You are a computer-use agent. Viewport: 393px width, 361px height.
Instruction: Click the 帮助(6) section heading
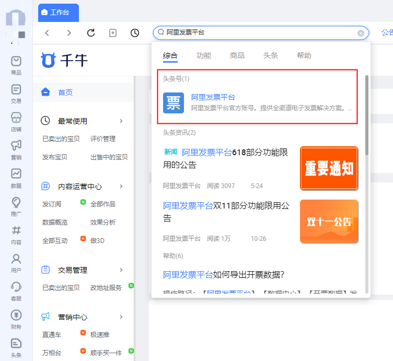173,255
